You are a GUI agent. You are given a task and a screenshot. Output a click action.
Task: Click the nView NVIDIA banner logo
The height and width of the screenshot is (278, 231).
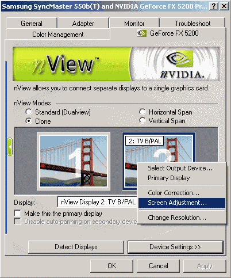tap(116, 64)
